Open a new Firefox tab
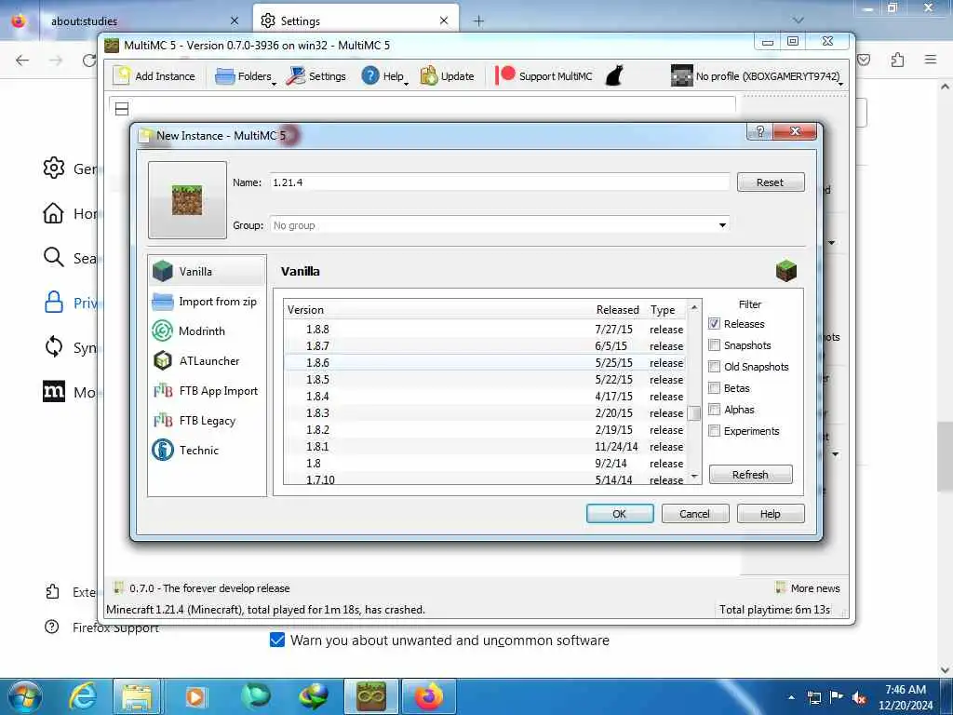This screenshot has height=715, width=953. [x=479, y=21]
